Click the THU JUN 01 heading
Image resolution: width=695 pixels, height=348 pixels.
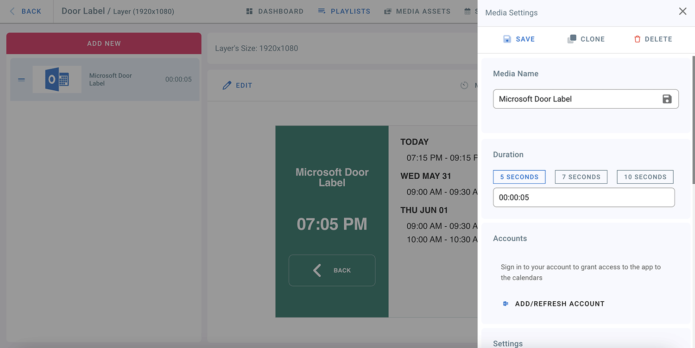point(424,210)
